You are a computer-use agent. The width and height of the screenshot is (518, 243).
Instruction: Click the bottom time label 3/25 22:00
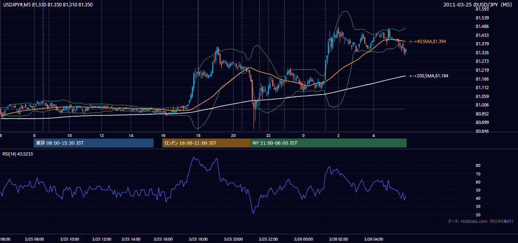tap(268, 239)
